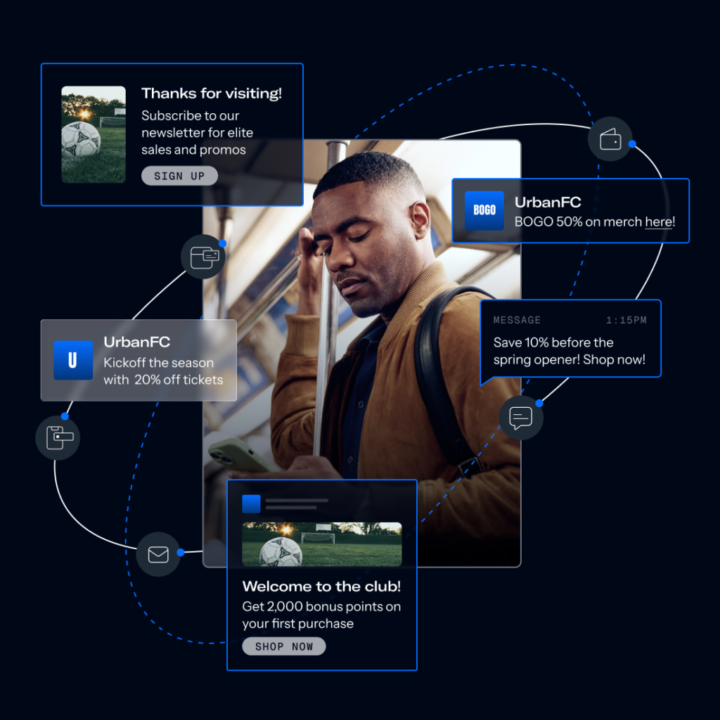Open the "Save 10% before the spring opener" message
720x720 pixels.
569,351
